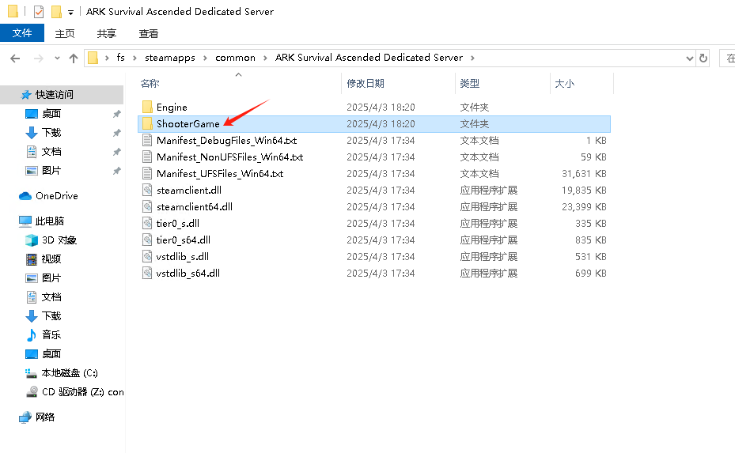Click the Manifest_NonUFSFiles_Win64.txt file icon
Screen dimensions: 735x453
click(147, 157)
